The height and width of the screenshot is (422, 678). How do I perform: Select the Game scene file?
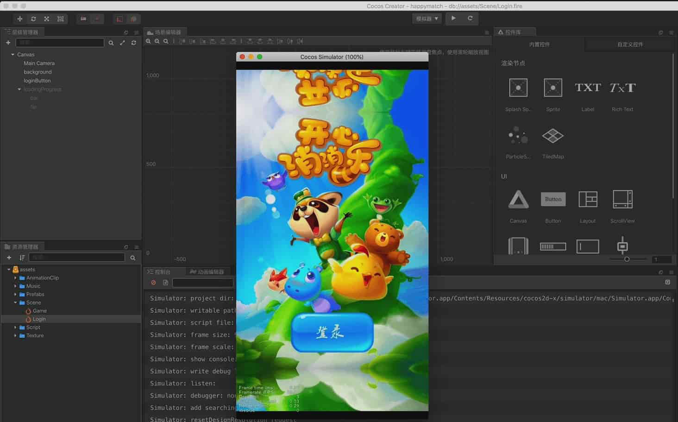tap(39, 311)
